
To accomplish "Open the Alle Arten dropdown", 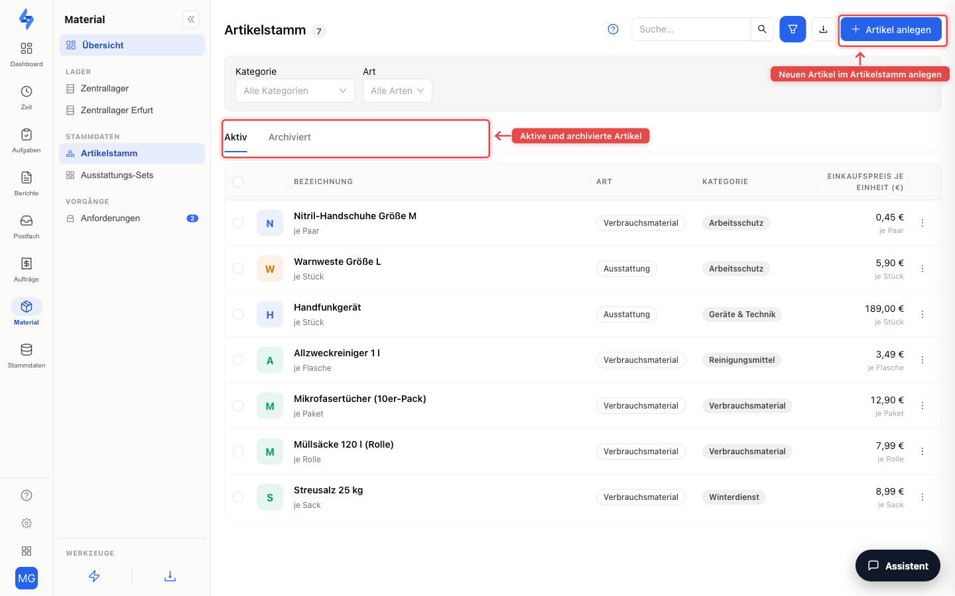I will coord(397,91).
